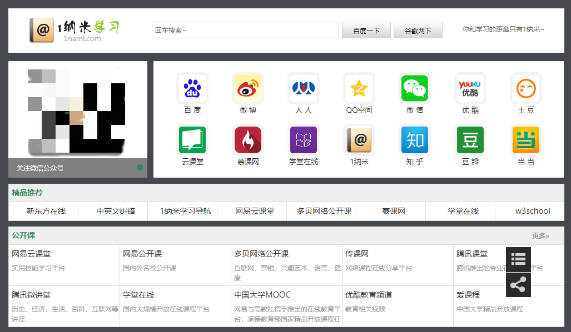Click the 中国大学精品开放课程 description

[490, 309]
